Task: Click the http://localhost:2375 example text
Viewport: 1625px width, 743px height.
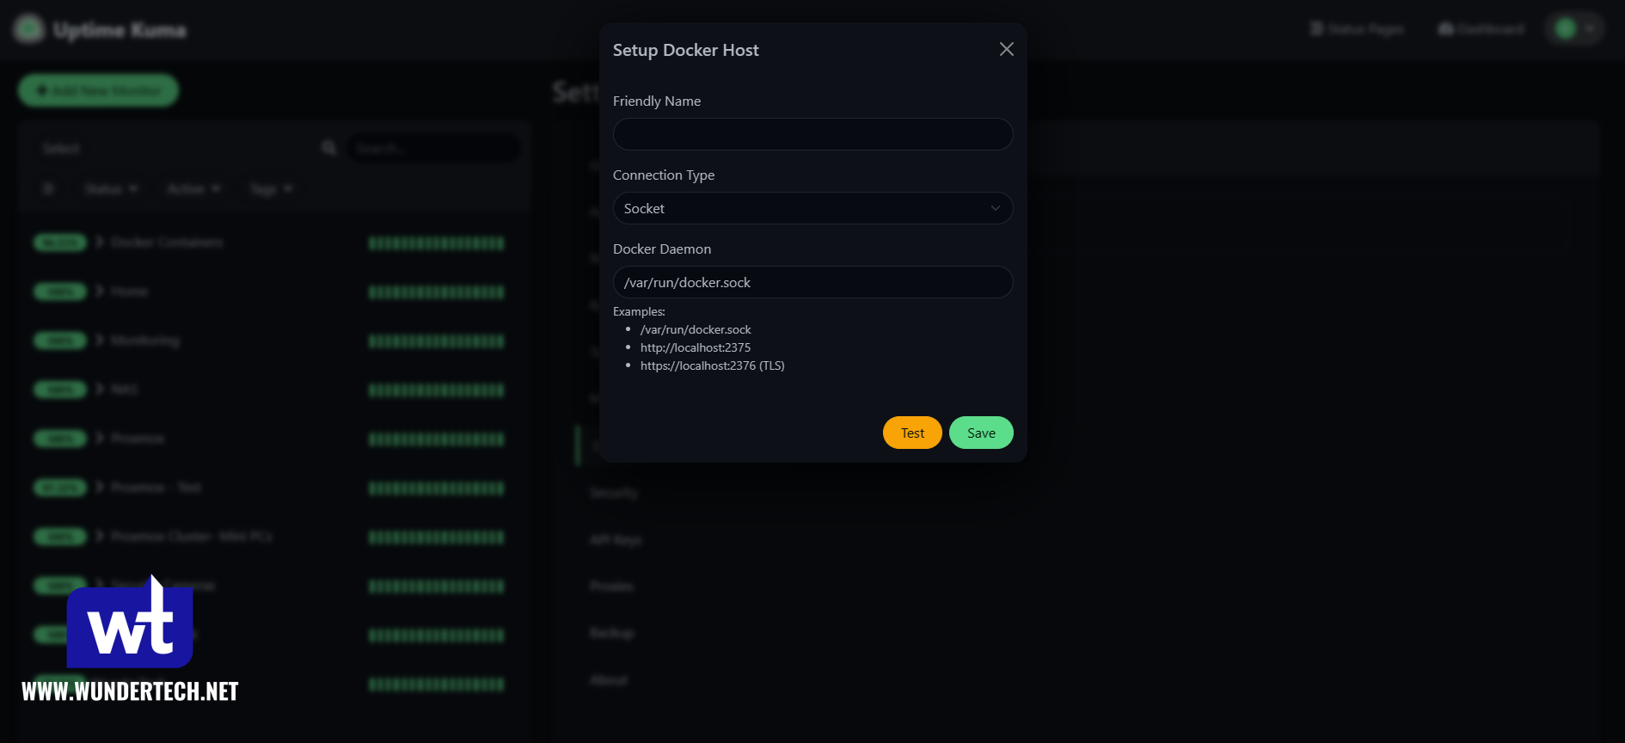Action: click(x=695, y=347)
